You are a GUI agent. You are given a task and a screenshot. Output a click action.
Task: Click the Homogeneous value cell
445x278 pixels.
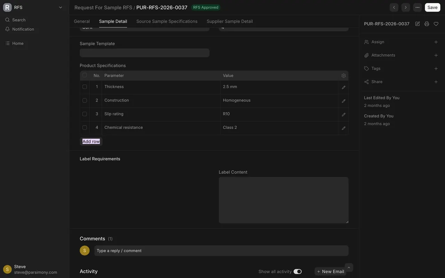pos(280,100)
